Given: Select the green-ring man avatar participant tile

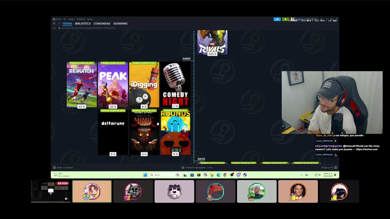Looking at the screenshot, I should (257, 191).
